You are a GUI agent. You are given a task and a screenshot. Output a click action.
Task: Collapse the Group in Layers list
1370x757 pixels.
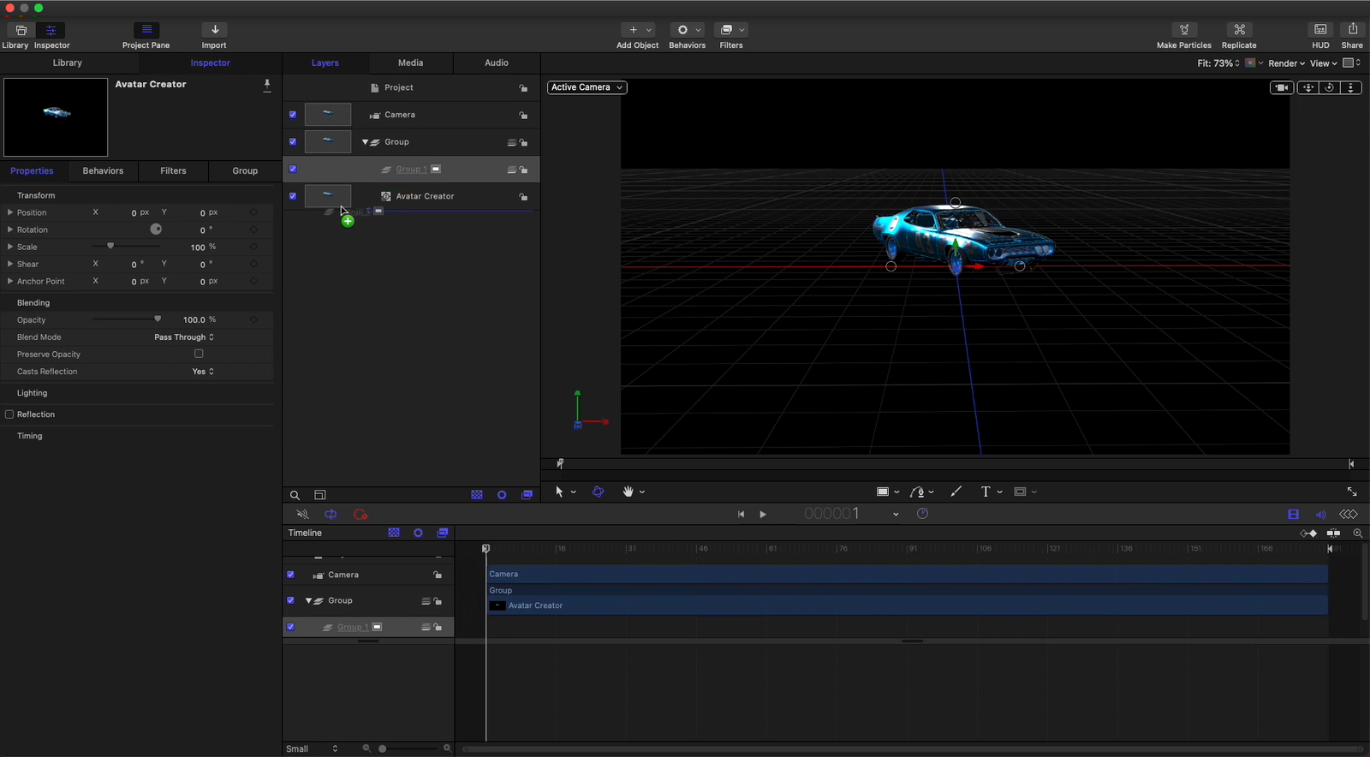[365, 142]
